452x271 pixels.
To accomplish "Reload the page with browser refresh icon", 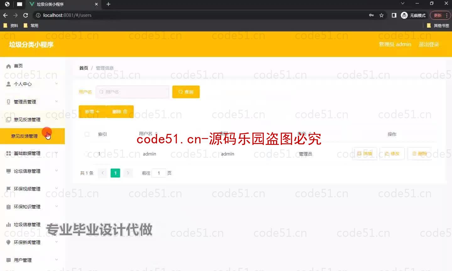I will pyautogui.click(x=26, y=15).
